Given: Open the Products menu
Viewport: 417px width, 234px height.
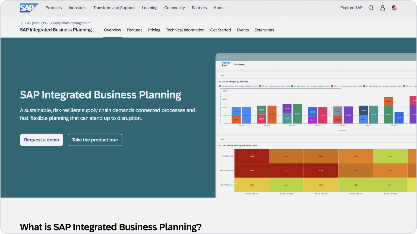Looking at the screenshot, I should [x=53, y=8].
